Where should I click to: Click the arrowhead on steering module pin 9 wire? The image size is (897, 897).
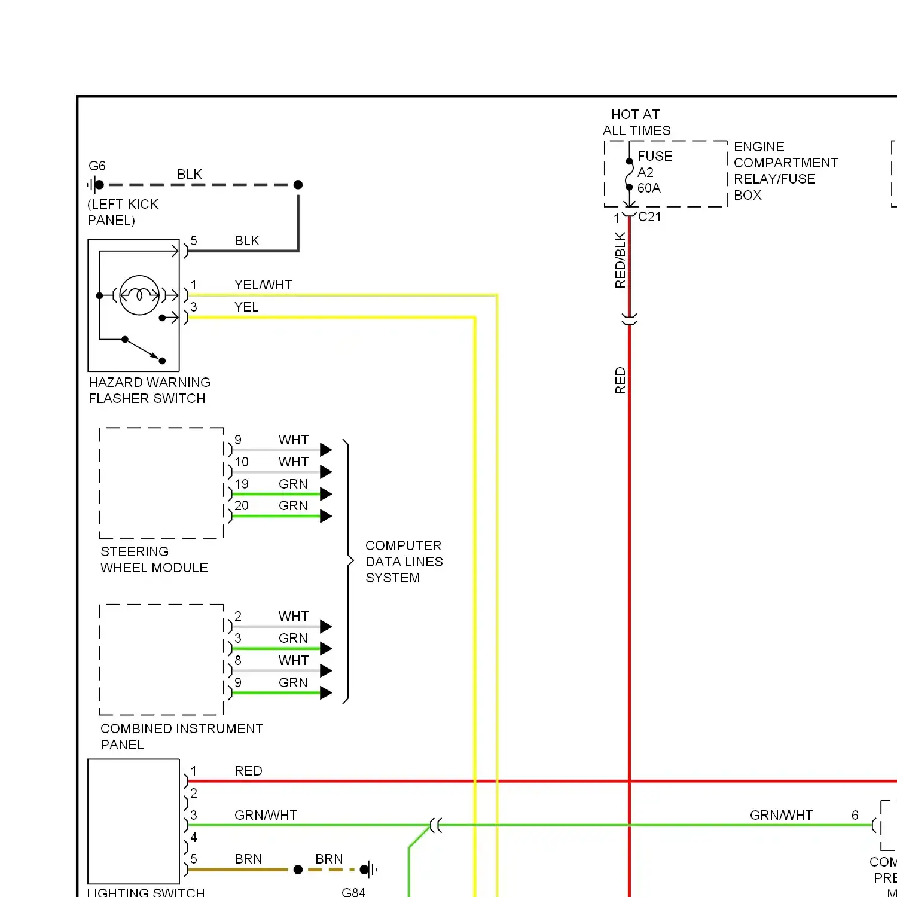point(326,450)
